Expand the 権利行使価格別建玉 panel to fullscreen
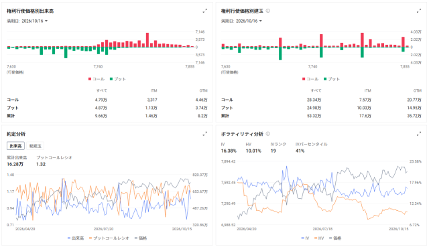 click(x=419, y=11)
